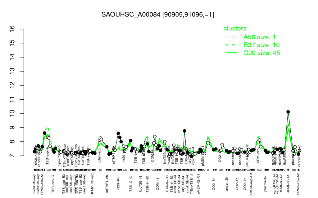The height and width of the screenshot is (198, 318).
Task: Select the x-axis label flucTSB-t4
Action: click(141, 184)
